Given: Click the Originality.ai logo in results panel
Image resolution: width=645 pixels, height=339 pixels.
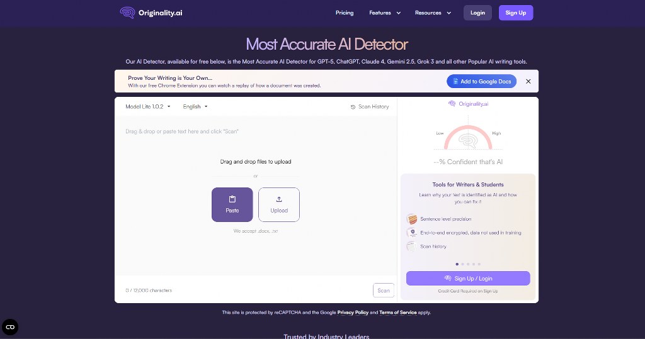Looking at the screenshot, I should (x=468, y=104).
